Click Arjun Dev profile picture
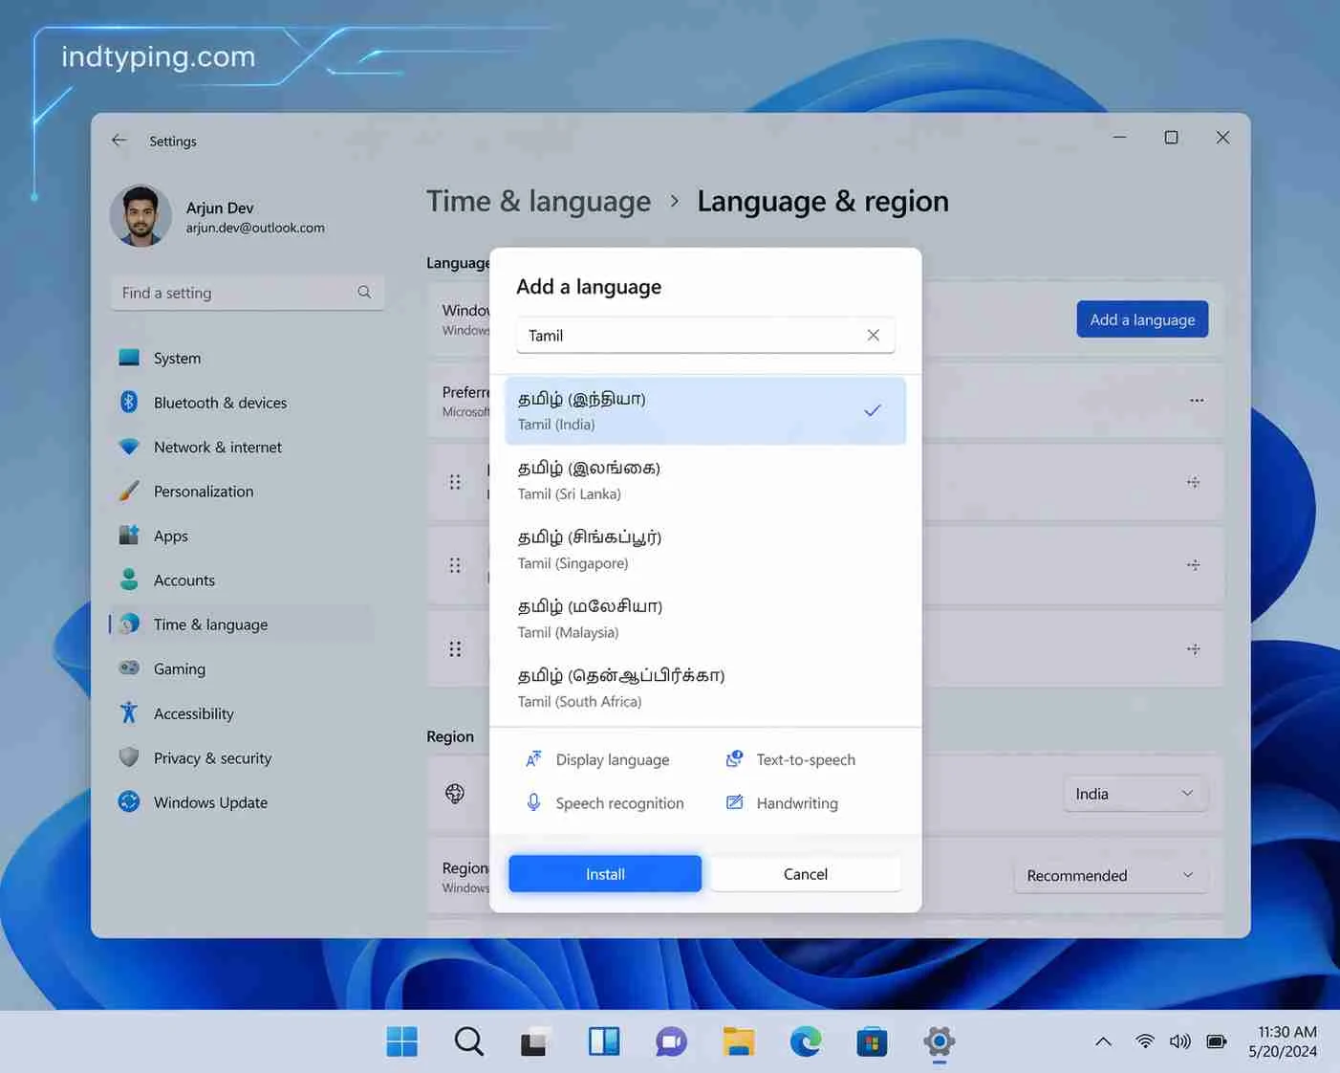This screenshot has width=1340, height=1073. pyautogui.click(x=140, y=215)
